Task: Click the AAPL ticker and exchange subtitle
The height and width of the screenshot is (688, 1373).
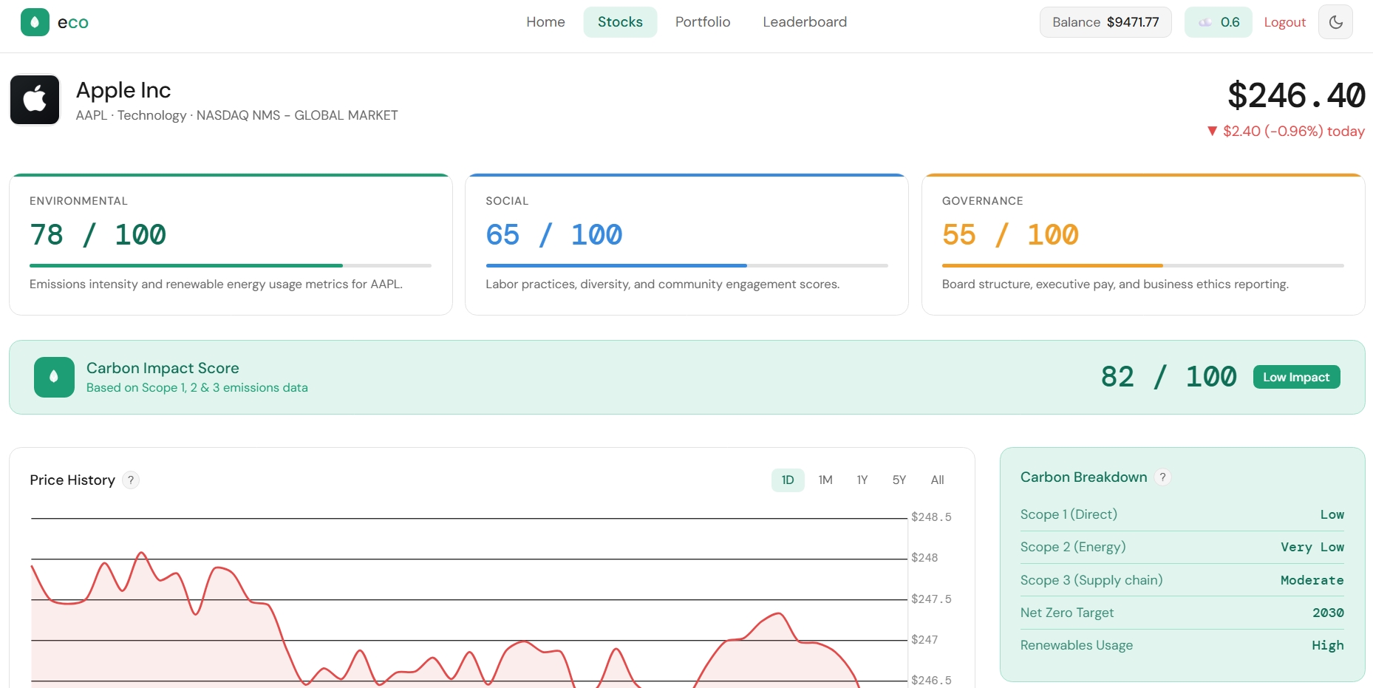Action: [x=236, y=115]
